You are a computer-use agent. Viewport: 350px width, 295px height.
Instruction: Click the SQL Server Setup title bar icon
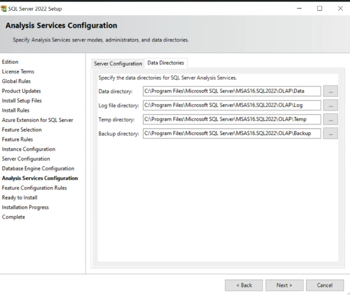click(x=4, y=9)
